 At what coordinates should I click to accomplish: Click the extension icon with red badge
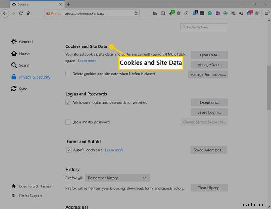coord(250,13)
